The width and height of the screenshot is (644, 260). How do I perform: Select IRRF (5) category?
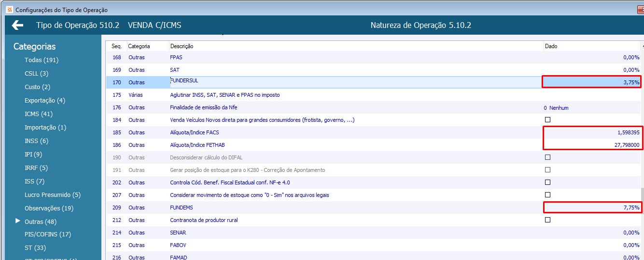[x=36, y=168]
